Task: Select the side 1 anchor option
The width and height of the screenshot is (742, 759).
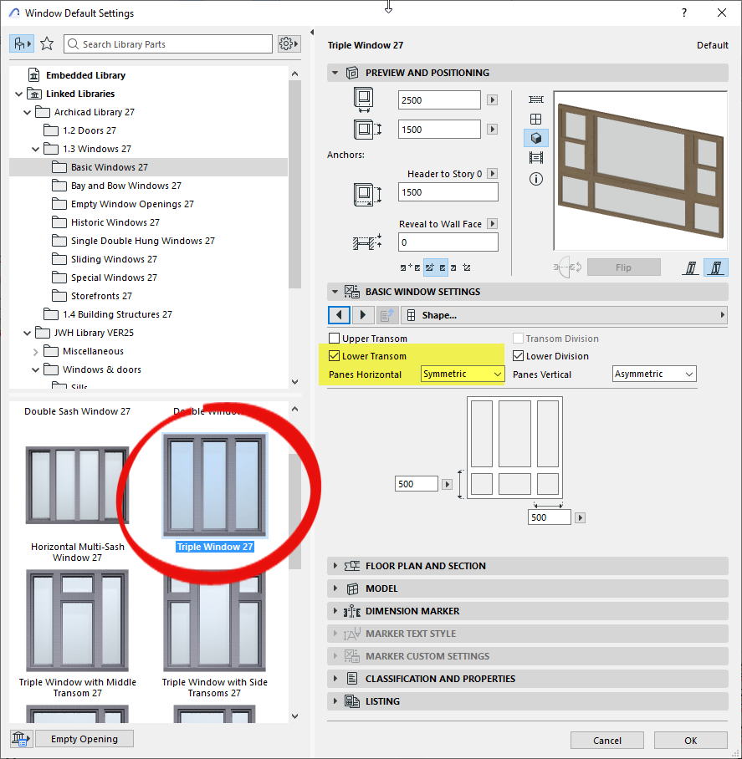Action: point(436,267)
